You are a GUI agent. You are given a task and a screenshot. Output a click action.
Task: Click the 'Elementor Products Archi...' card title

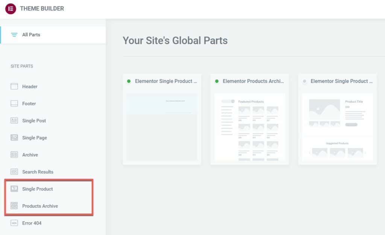click(253, 81)
